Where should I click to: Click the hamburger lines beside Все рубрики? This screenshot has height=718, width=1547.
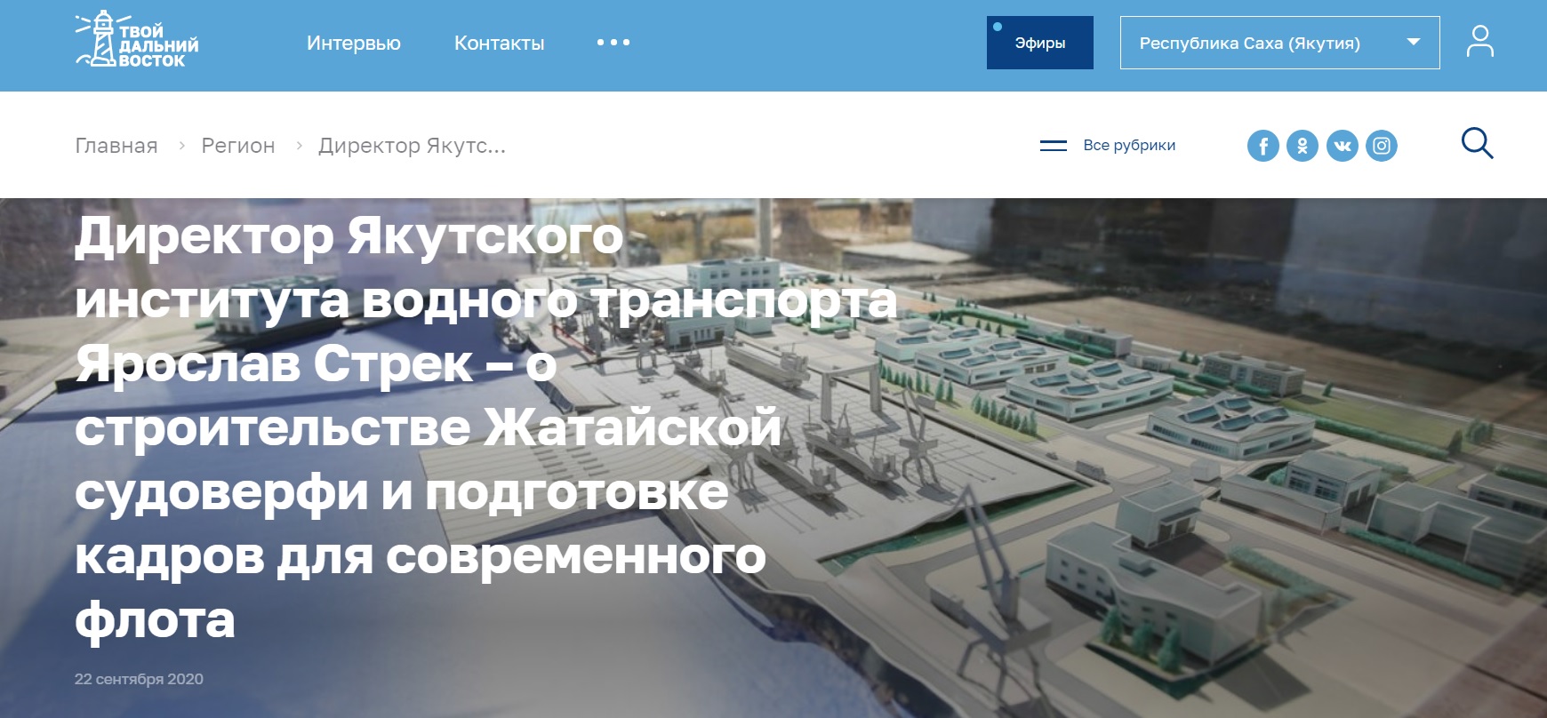coord(1054,145)
